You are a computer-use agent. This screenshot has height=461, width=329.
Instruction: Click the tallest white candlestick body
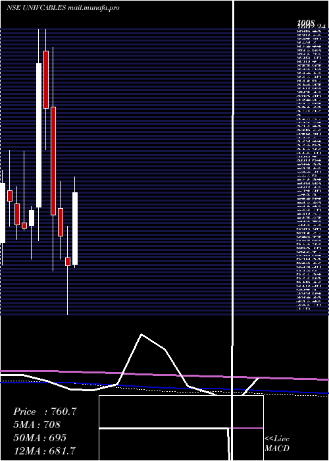coord(39,135)
